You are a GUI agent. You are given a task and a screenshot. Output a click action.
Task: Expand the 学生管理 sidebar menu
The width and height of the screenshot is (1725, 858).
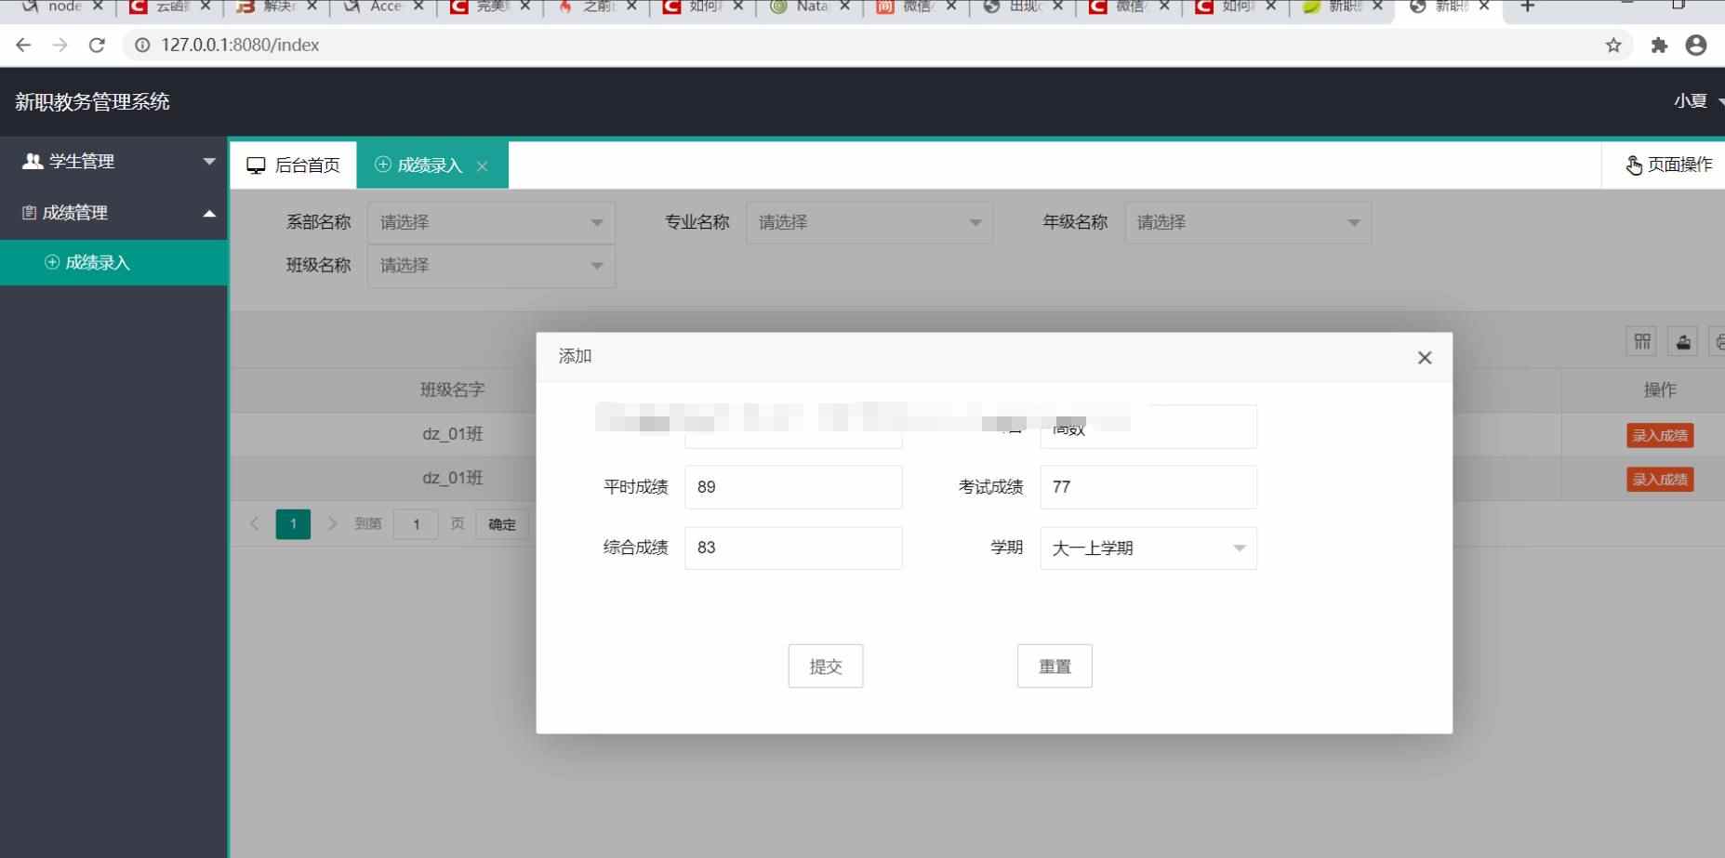point(113,161)
